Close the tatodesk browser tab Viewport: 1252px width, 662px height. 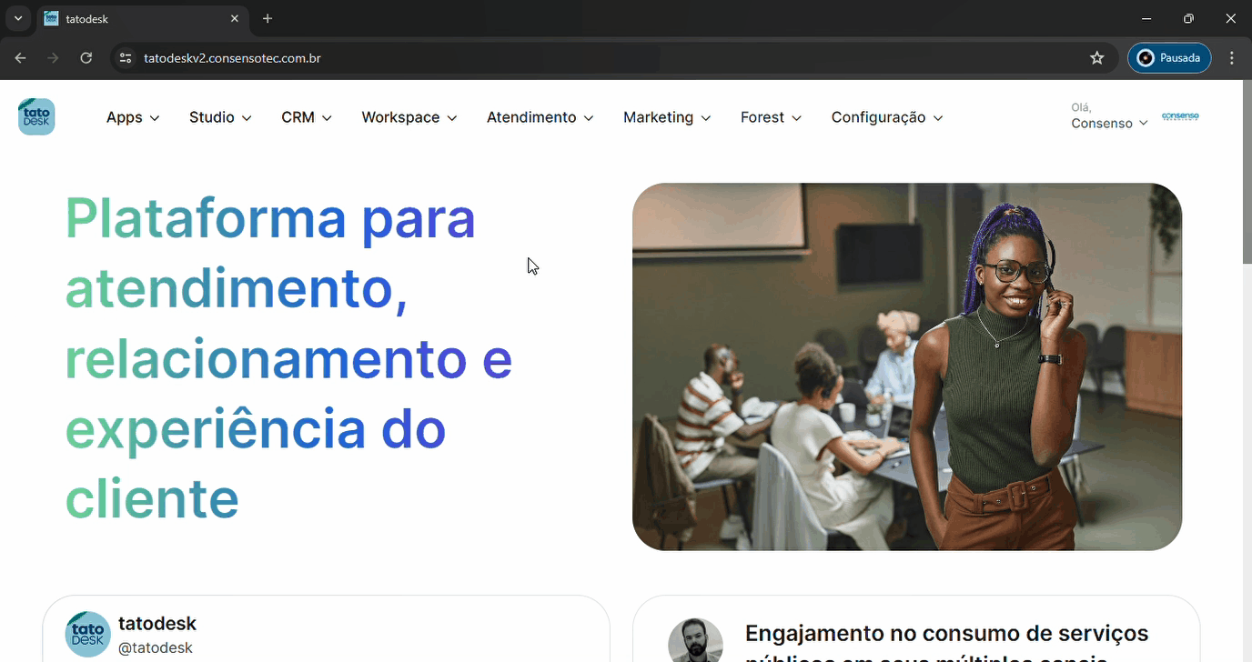235,18
